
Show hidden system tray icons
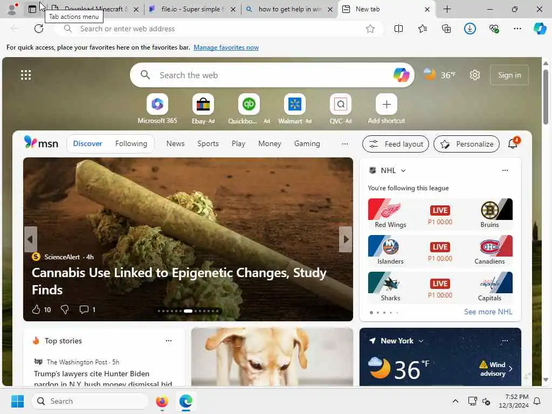455,401
